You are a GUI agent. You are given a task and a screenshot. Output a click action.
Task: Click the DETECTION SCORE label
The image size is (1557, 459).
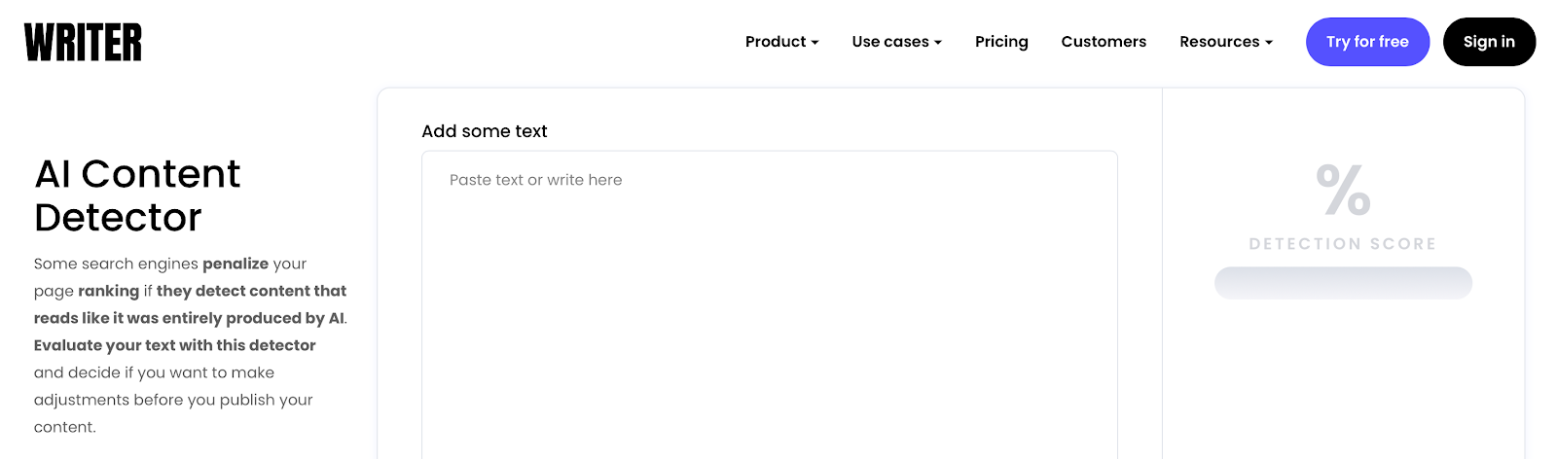point(1343,244)
